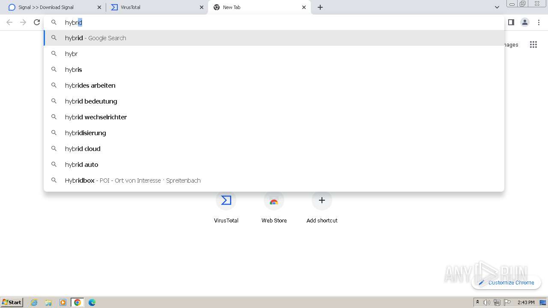The width and height of the screenshot is (548, 308).
Task: Close the VirusTotal tab
Action: coord(202,7)
